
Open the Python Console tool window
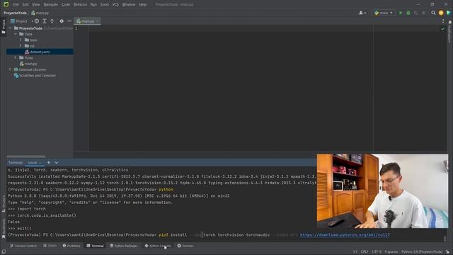coord(158,246)
